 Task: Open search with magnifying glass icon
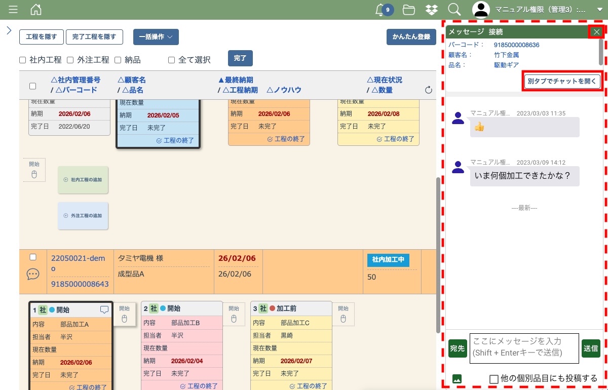tap(454, 10)
